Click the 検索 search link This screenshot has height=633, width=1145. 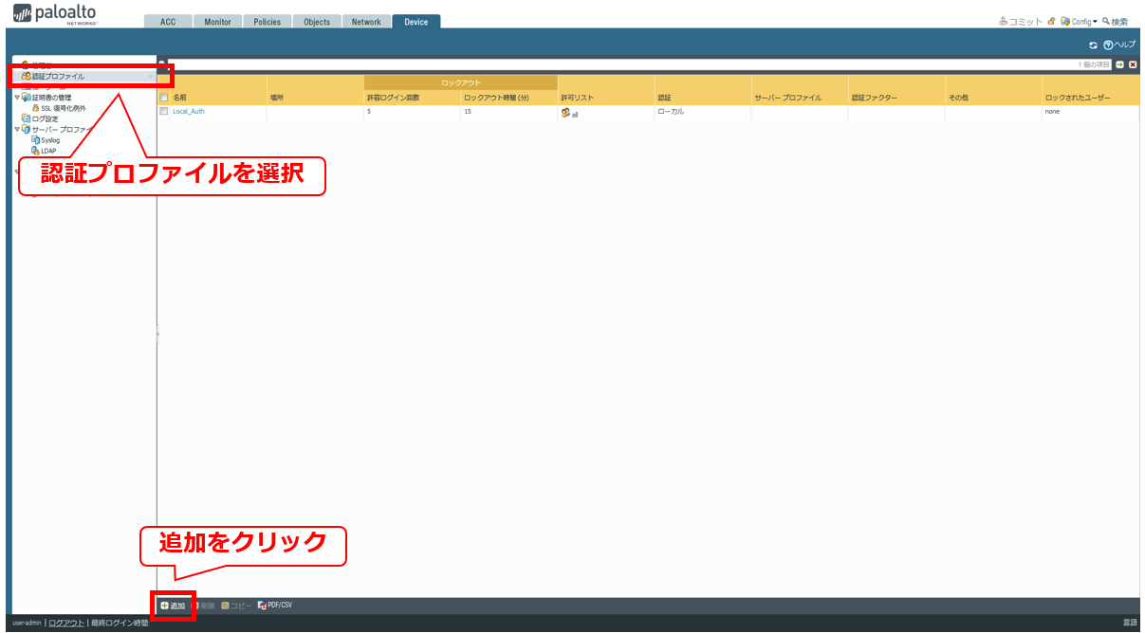(x=1115, y=22)
